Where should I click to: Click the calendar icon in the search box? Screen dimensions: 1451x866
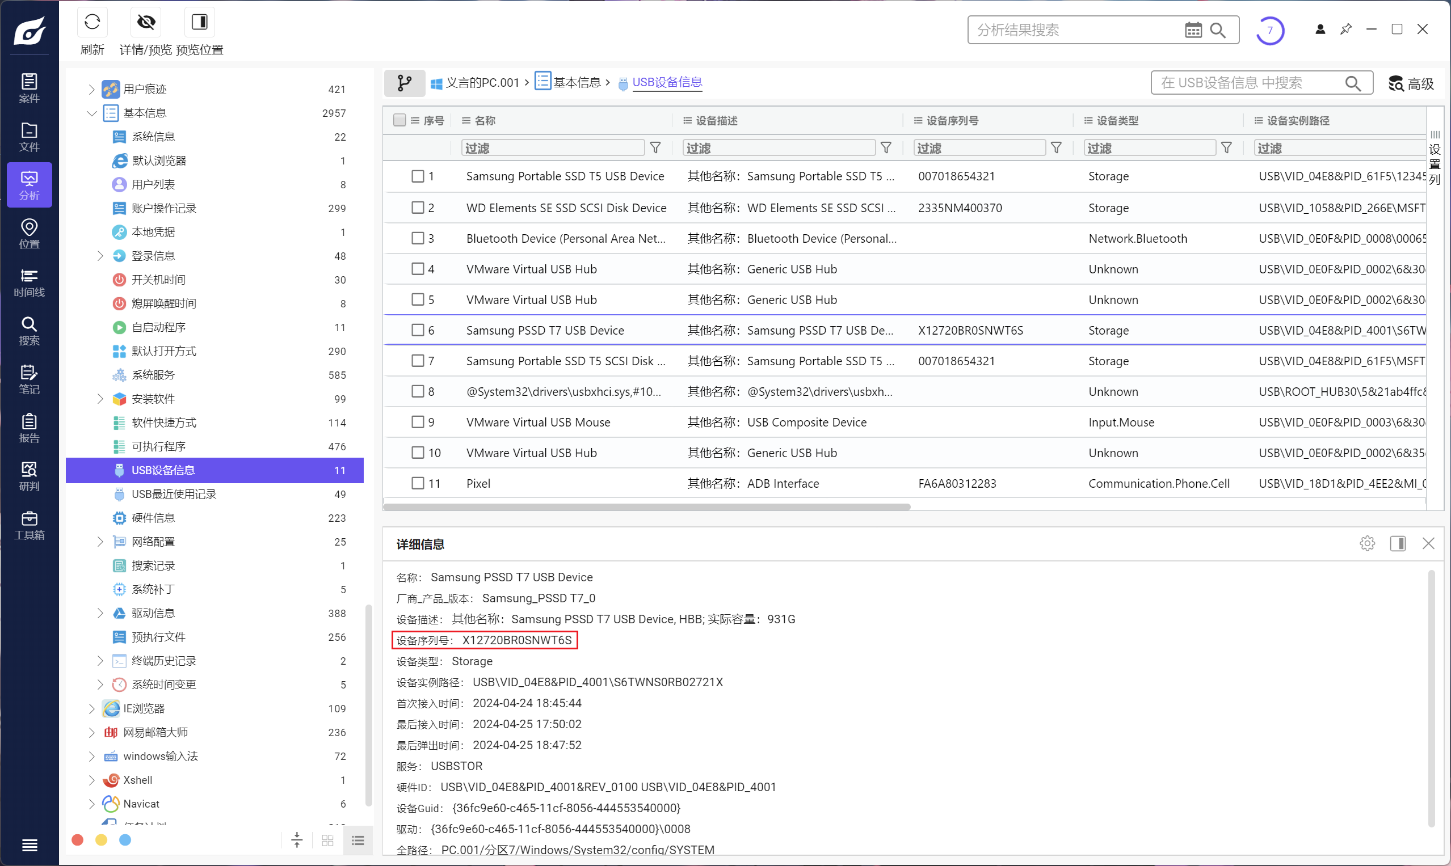[1193, 29]
